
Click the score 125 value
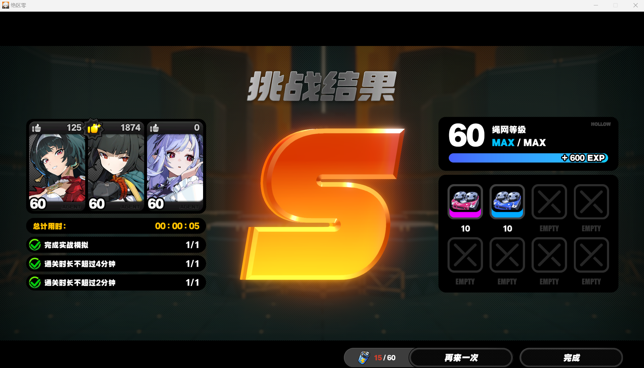click(74, 128)
